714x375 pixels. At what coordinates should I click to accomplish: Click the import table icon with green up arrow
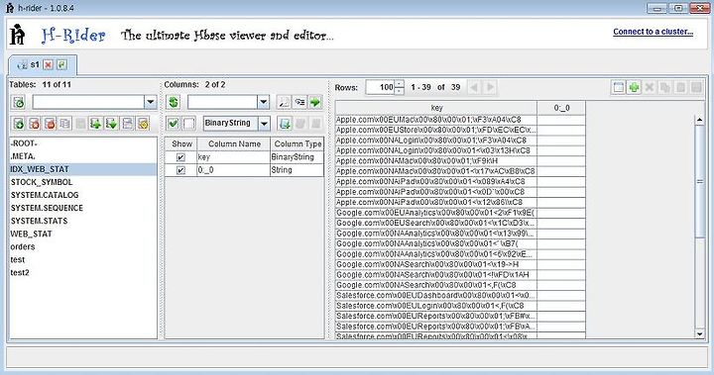click(95, 123)
